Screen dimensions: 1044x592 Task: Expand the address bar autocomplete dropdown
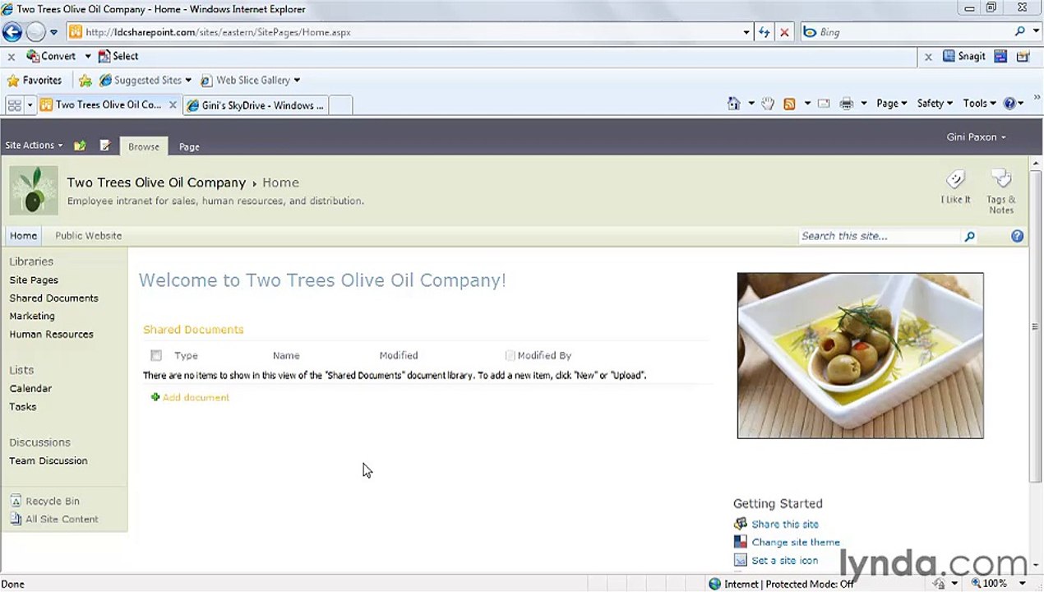click(x=746, y=32)
